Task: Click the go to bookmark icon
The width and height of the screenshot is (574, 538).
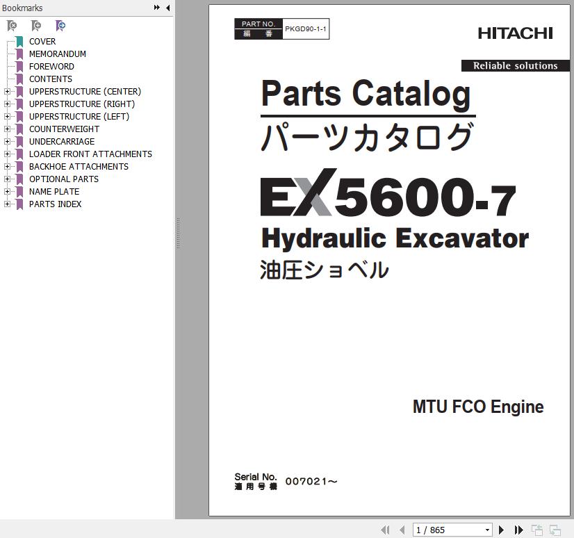Action: 60,26
